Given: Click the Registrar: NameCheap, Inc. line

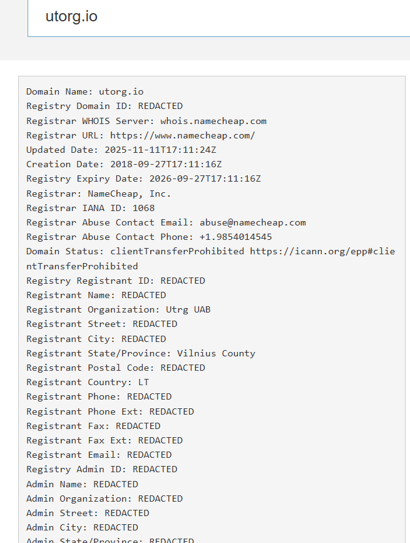Looking at the screenshot, I should (98, 194).
